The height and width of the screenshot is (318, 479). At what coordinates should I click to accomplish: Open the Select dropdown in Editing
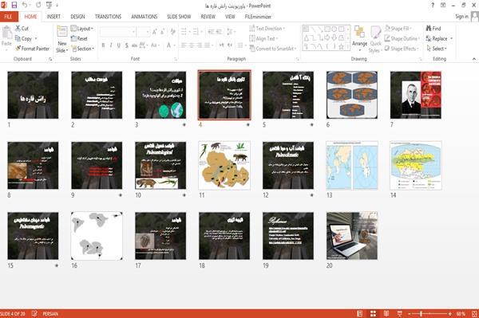[x=437, y=49]
